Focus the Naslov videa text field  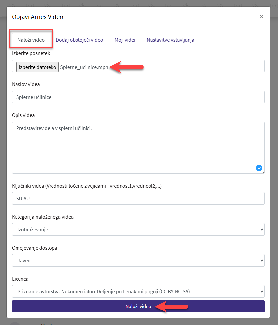[x=138, y=97]
